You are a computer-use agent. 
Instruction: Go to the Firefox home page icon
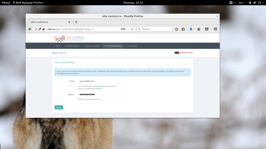click(x=199, y=29)
